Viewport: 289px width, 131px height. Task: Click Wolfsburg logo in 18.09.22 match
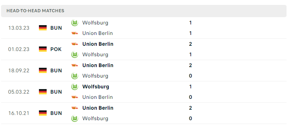pos(75,76)
